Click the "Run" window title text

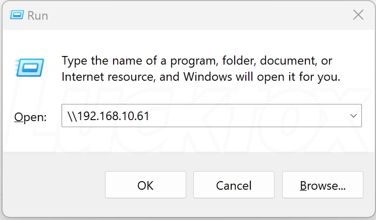coord(38,16)
